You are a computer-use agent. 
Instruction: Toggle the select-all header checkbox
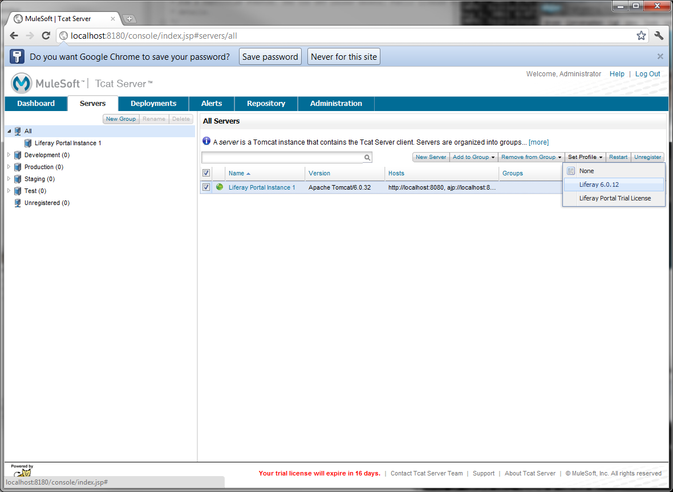[206, 173]
